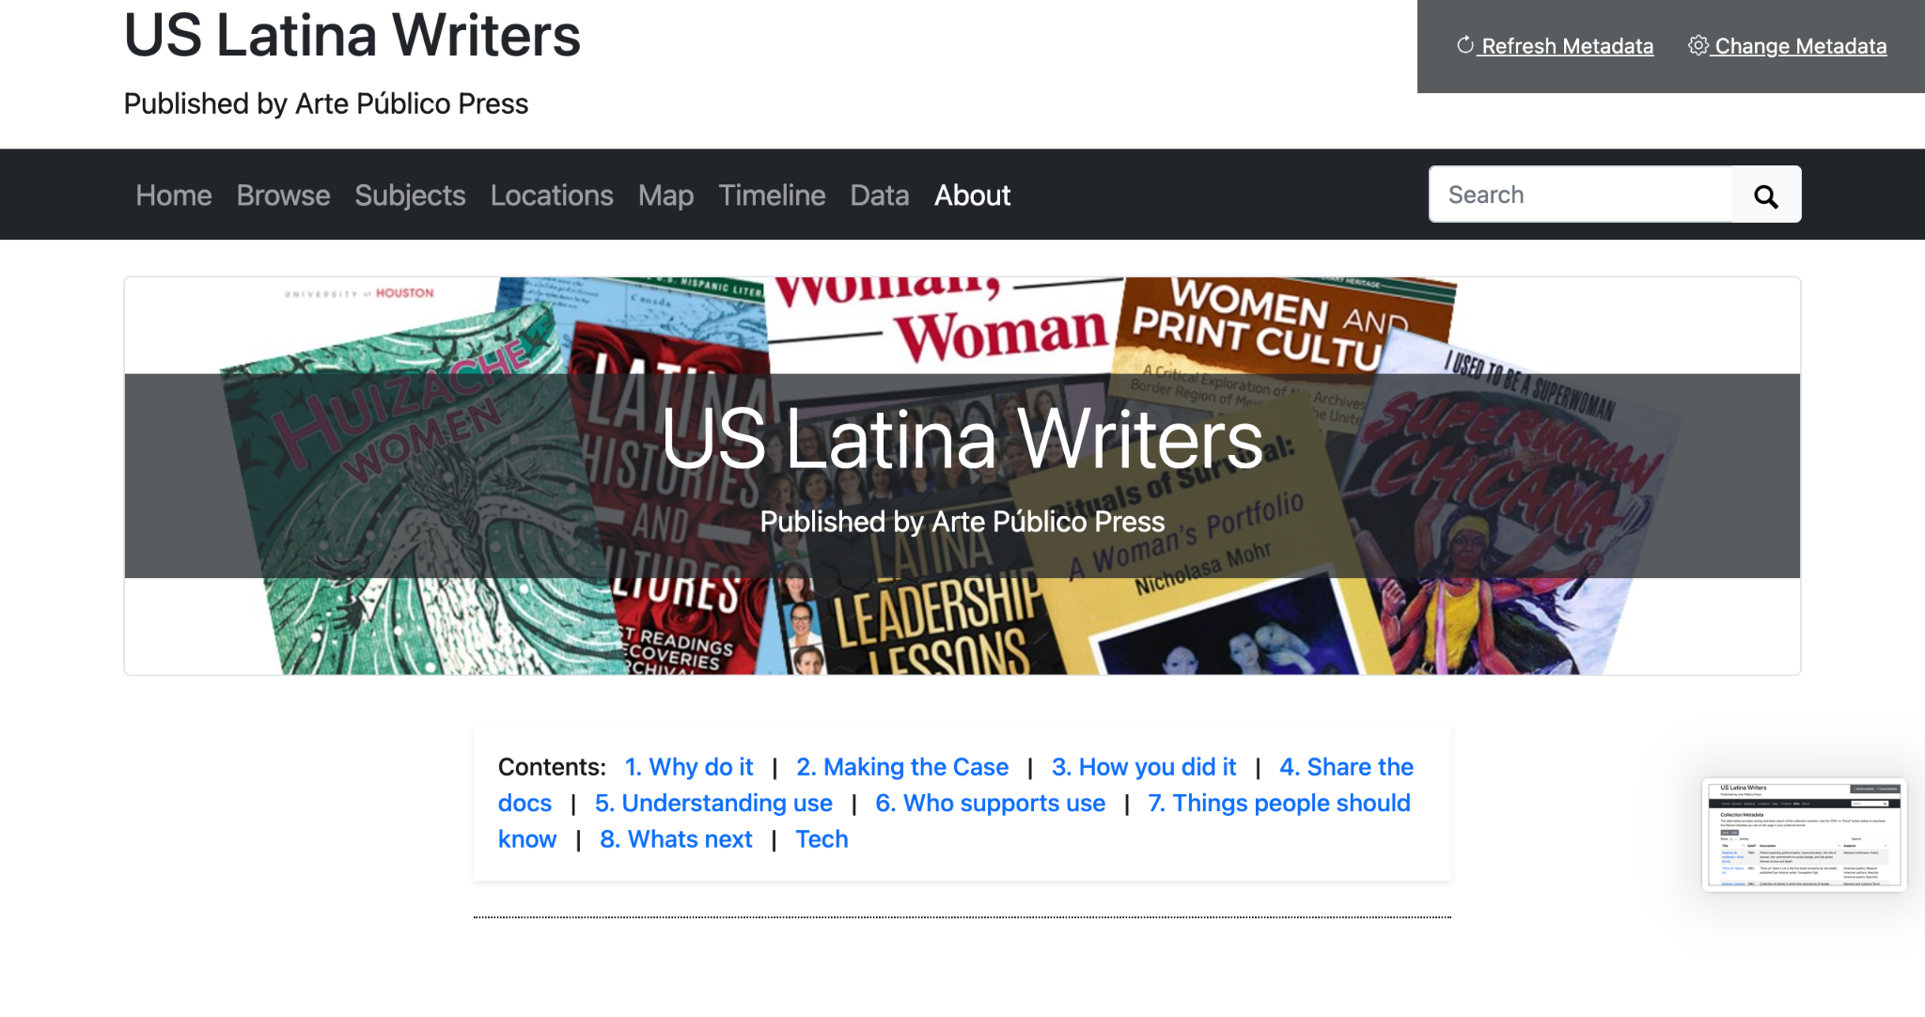Screen dimensions: 1925x1017
Task: Focus the Search input field
Action: (1581, 195)
